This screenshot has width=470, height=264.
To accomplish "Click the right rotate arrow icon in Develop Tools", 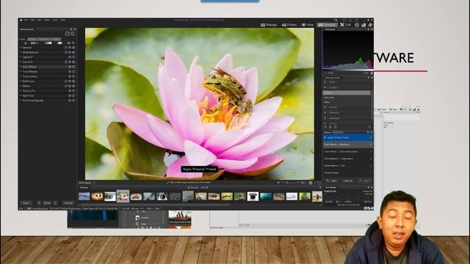I will click(73, 34).
